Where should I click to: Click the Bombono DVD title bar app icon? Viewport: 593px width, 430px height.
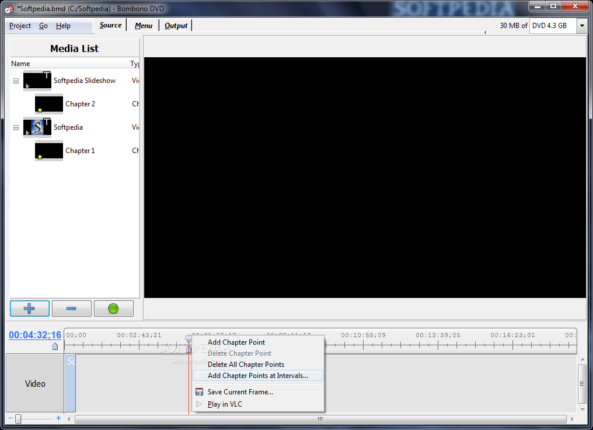[x=9, y=8]
